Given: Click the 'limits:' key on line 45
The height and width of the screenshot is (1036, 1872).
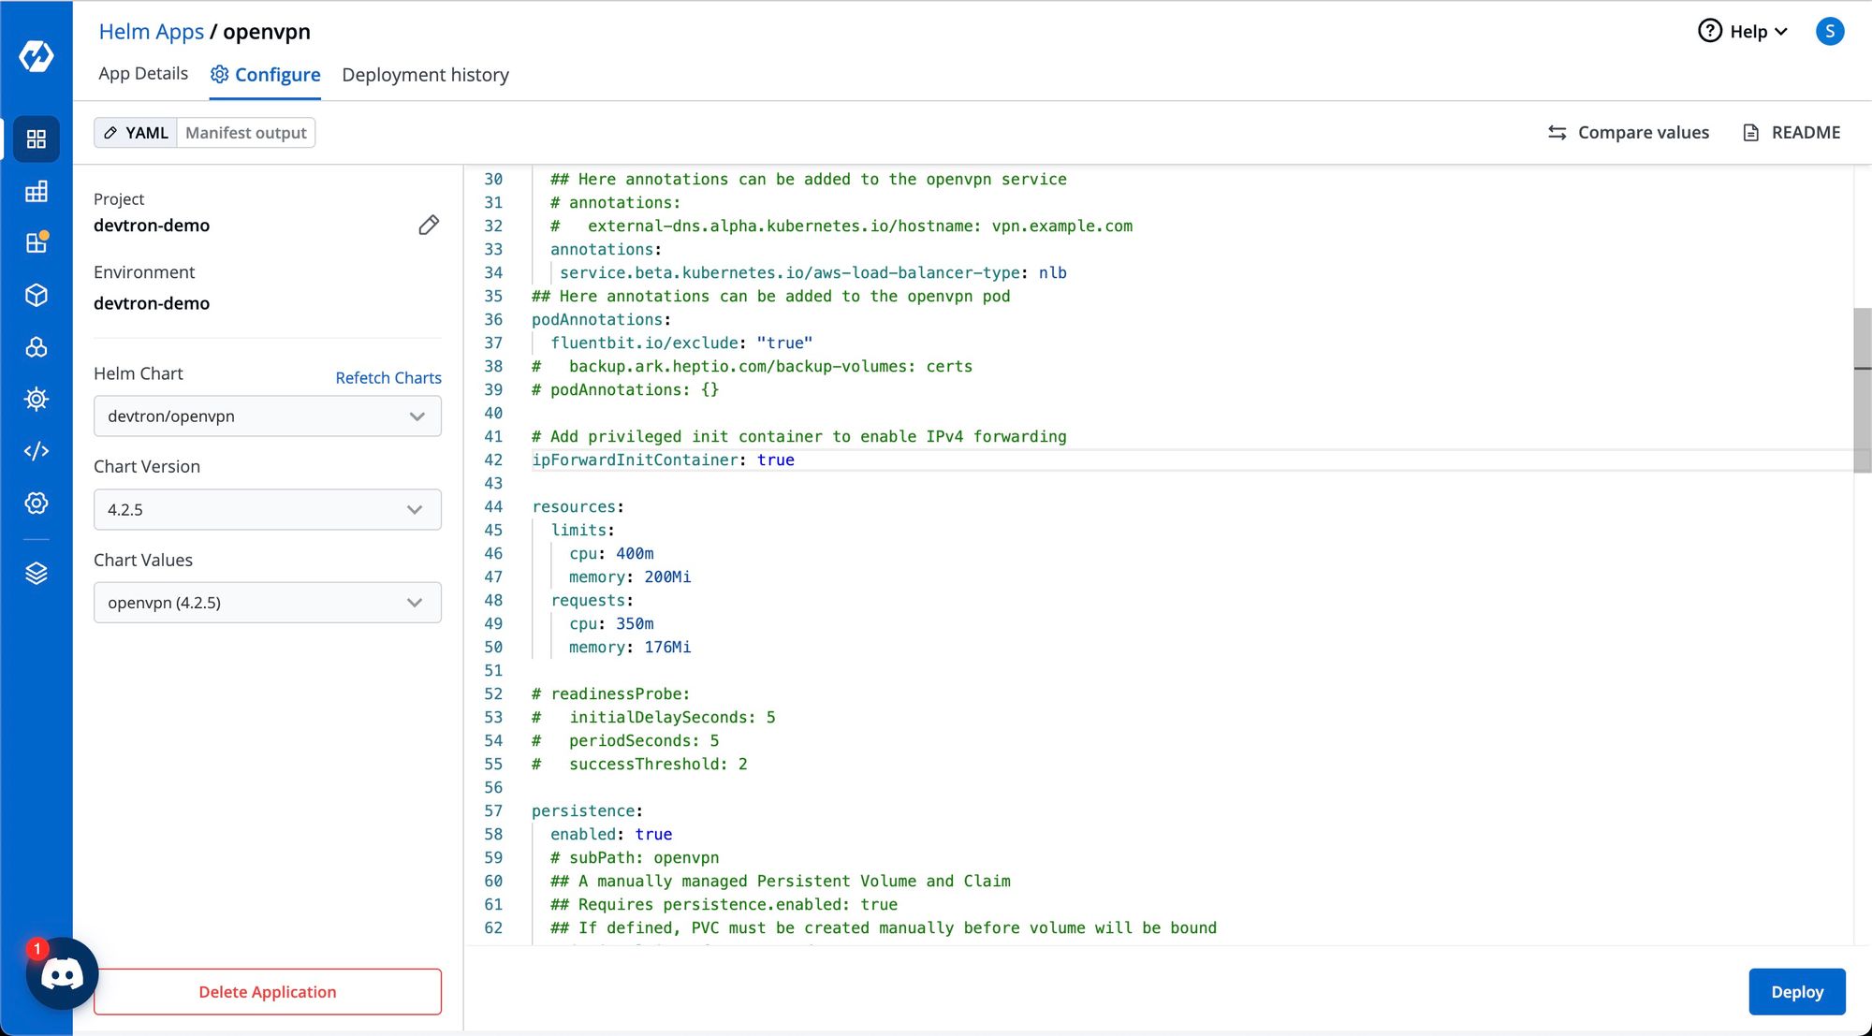Looking at the screenshot, I should click(582, 531).
